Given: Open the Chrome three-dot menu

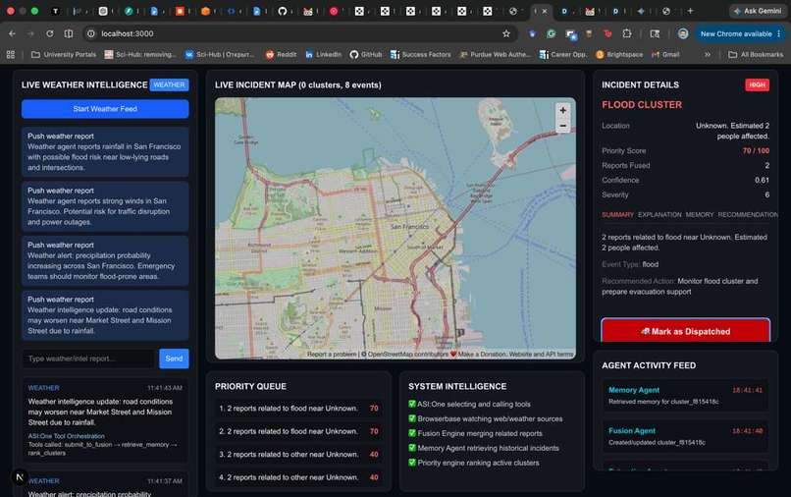Looking at the screenshot, I should 779,33.
